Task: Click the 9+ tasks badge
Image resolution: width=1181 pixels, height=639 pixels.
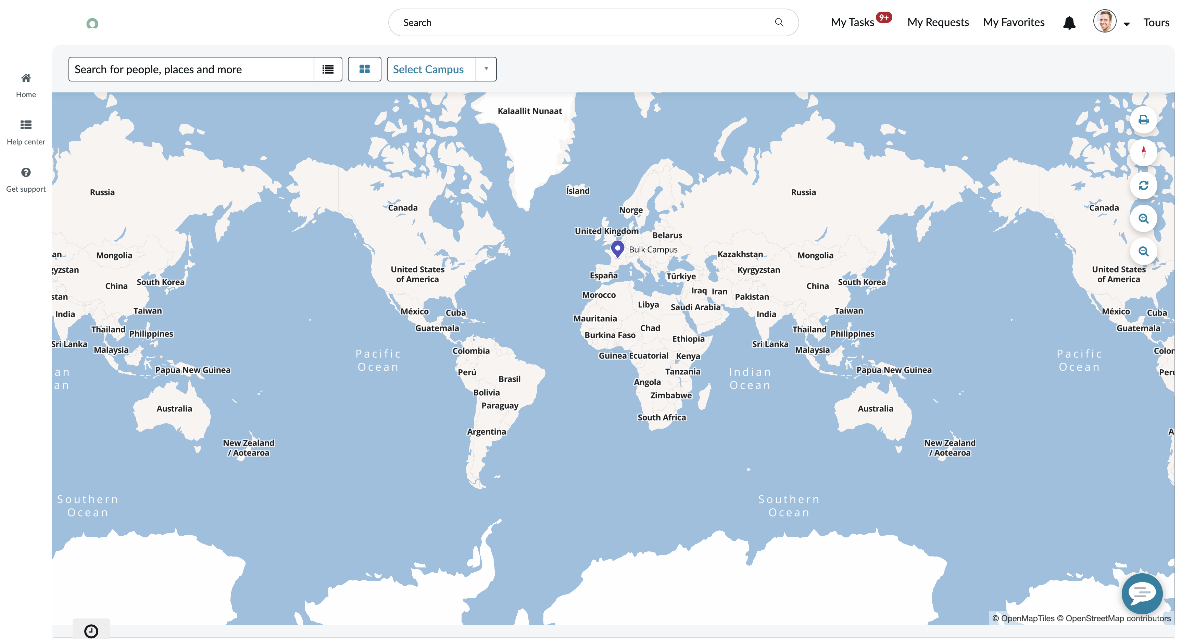Action: [884, 17]
